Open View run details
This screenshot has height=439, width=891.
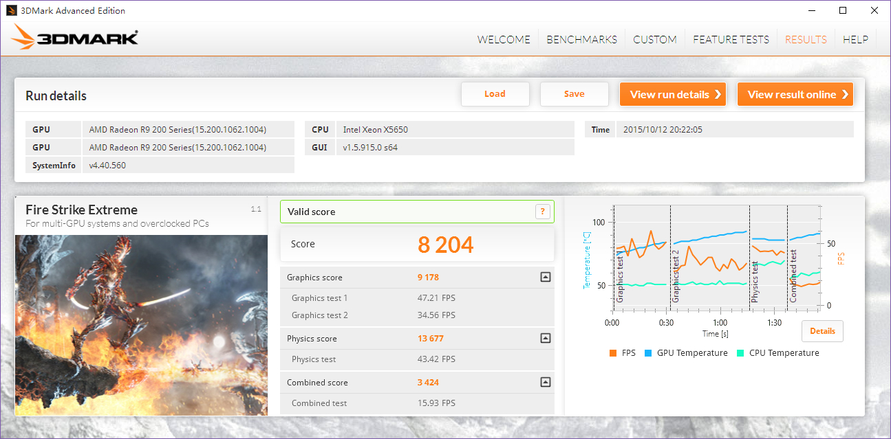673,94
